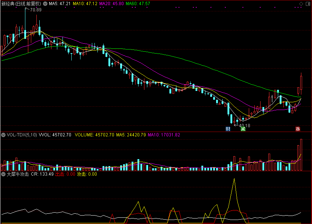Click the 40.18 low price label
Viewport: 312px width, 224px height.
point(244,125)
